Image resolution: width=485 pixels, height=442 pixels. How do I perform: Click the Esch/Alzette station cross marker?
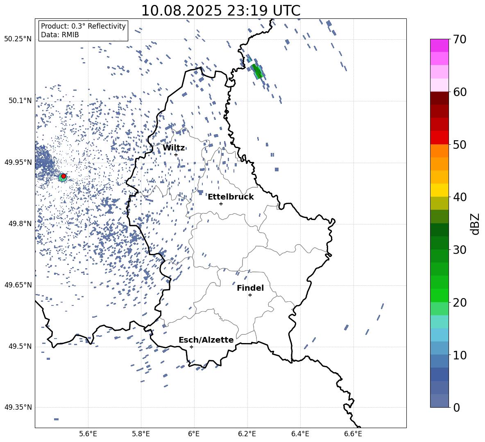coord(191,347)
